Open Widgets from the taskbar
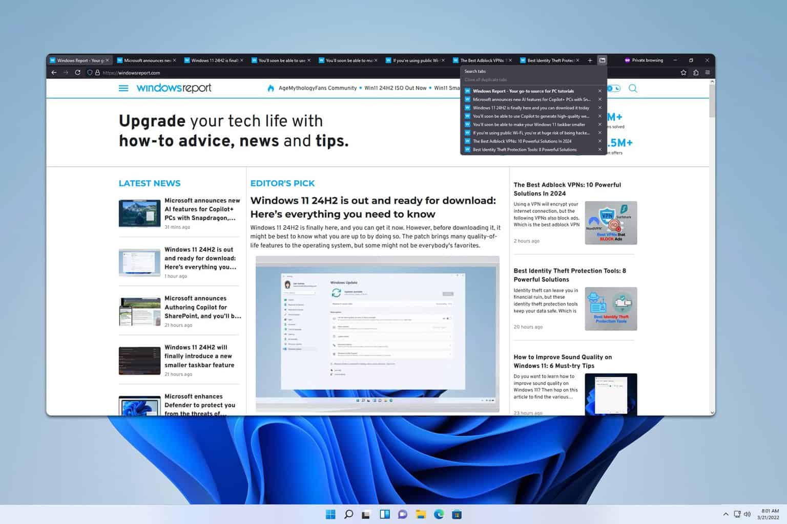Image resolution: width=787 pixels, height=524 pixels. (x=384, y=514)
